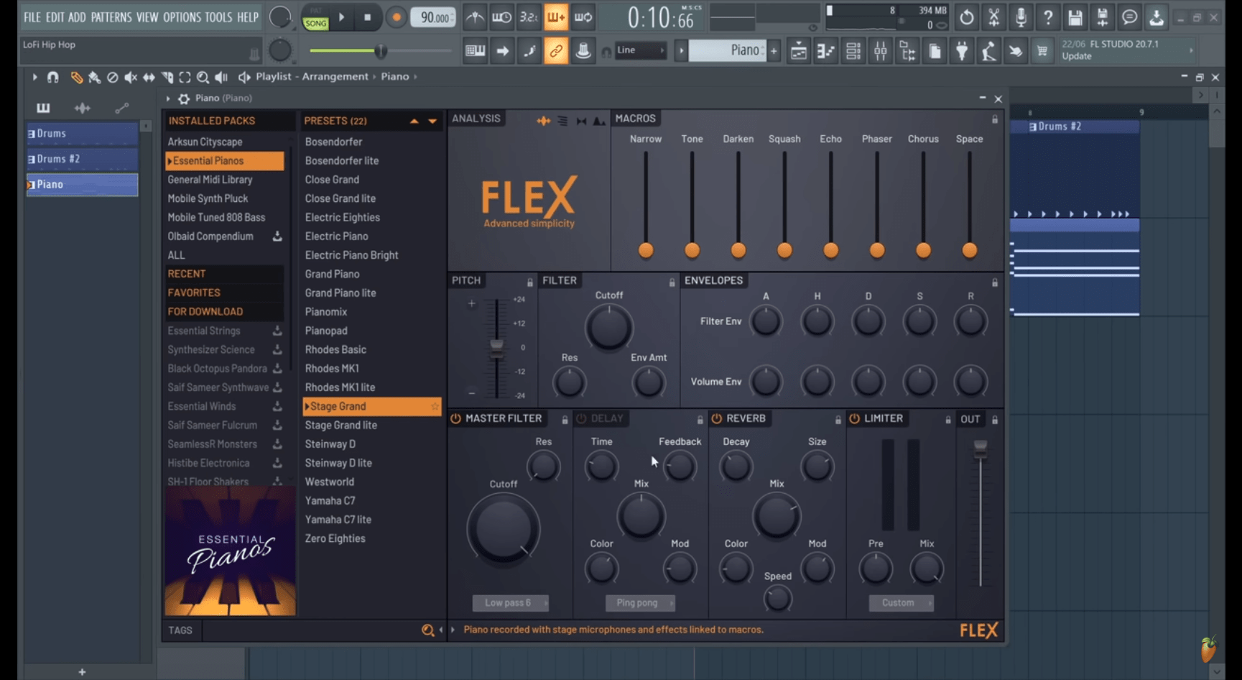Click the OUT volume fader
This screenshot has height=680, width=1242.
tap(980, 450)
